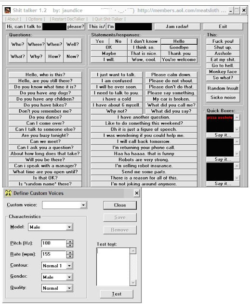The height and width of the screenshot is (308, 250).
Task: Open the About menu
Action: coord(13,19)
